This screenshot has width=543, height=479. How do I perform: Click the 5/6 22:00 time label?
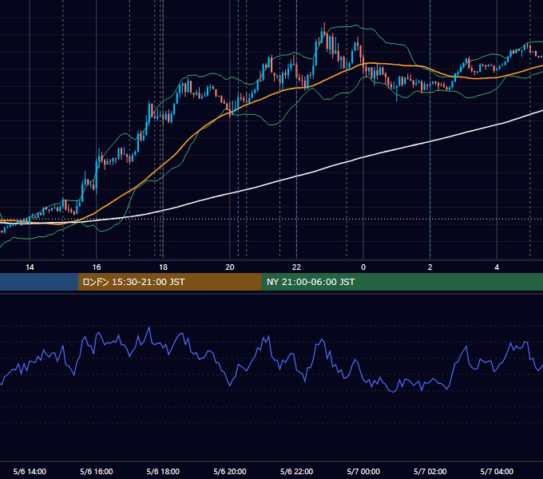point(296,471)
